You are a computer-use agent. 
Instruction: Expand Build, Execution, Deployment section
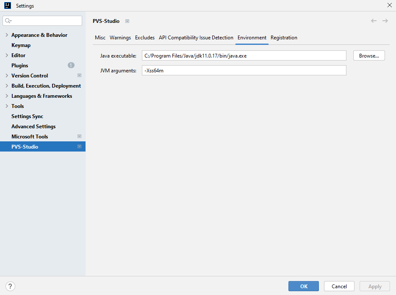tap(7, 86)
